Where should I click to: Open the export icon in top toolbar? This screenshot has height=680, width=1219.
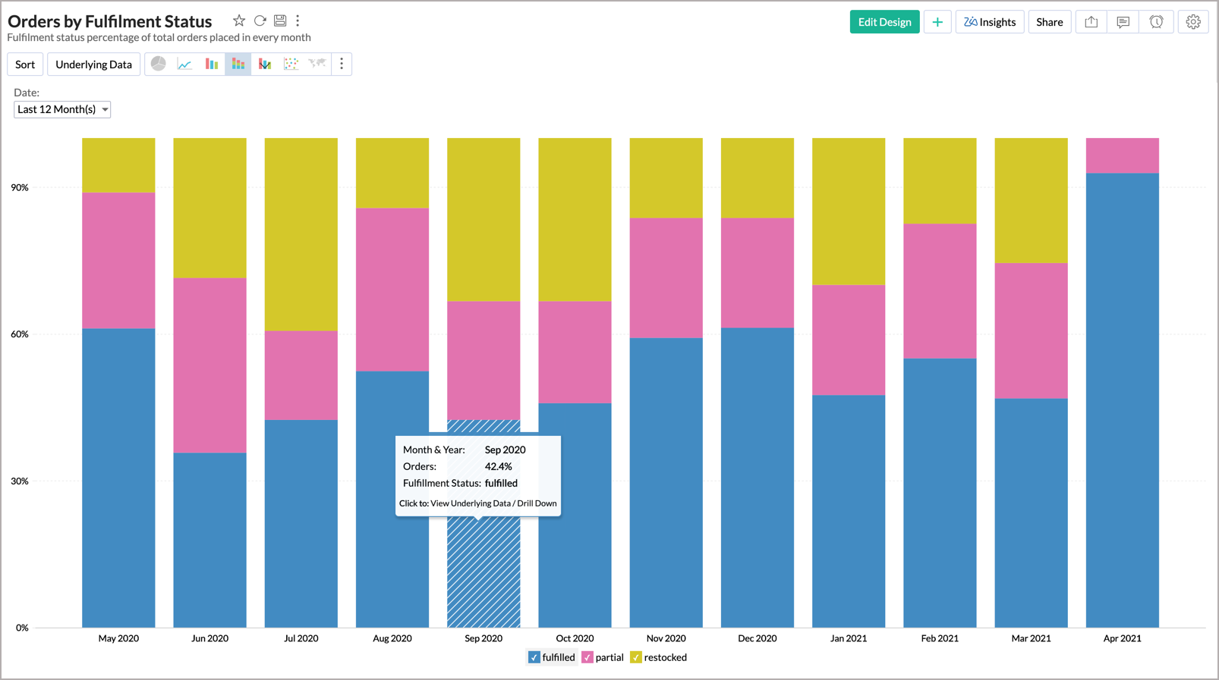coord(1091,22)
